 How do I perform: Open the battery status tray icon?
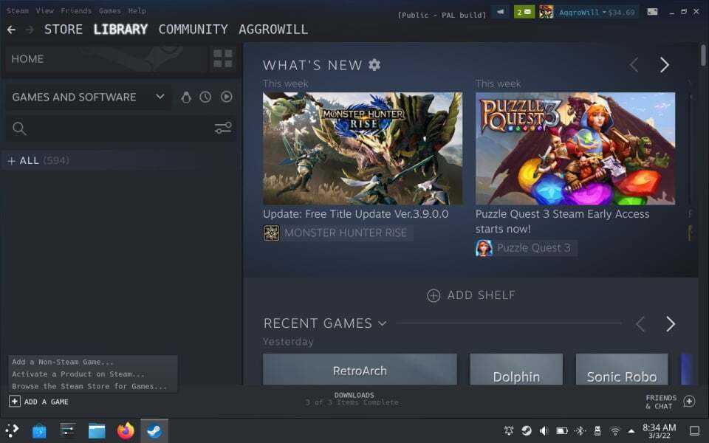coord(561,430)
